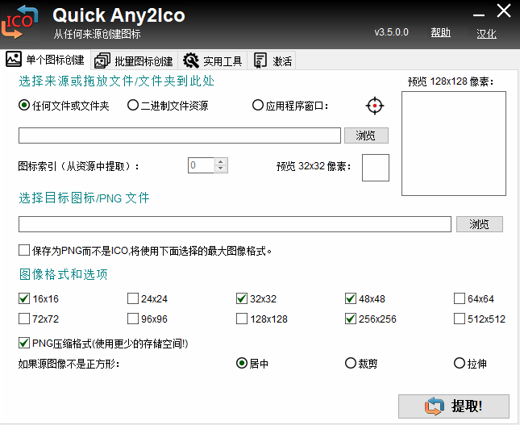Select 任何文件或文件夹 radio option

point(64,106)
